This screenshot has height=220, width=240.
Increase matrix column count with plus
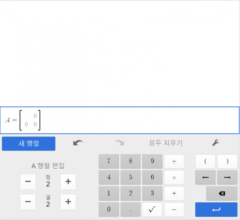(68, 202)
